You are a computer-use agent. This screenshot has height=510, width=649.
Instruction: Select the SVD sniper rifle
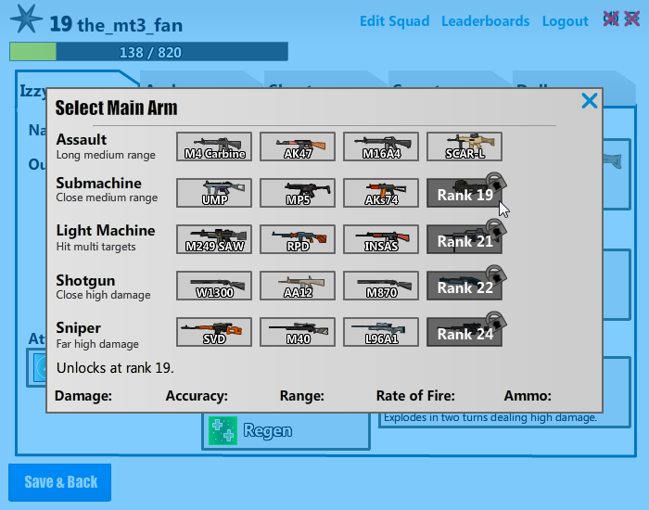pyautogui.click(x=214, y=332)
